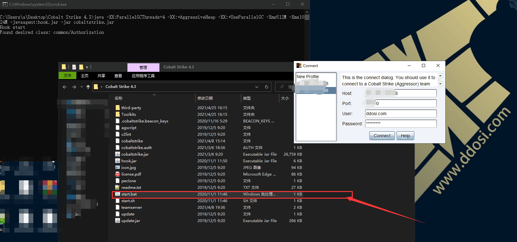Open recent locations dropdown arrow
Viewport: 517px width, 242px height.
point(81,87)
